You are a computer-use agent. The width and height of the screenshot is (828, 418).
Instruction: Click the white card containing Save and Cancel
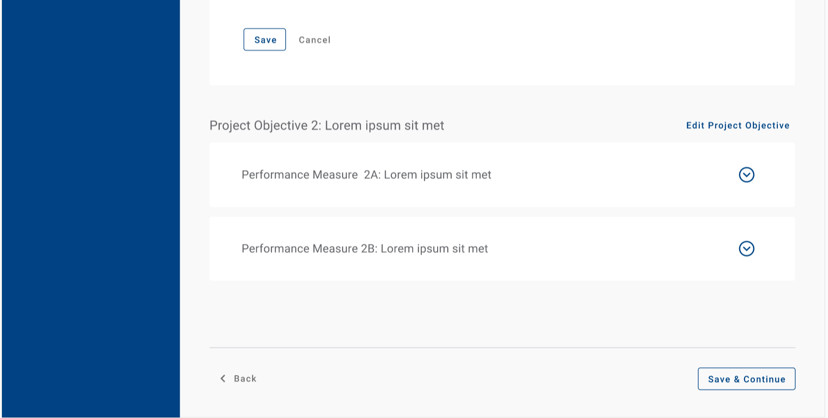(530, 48)
